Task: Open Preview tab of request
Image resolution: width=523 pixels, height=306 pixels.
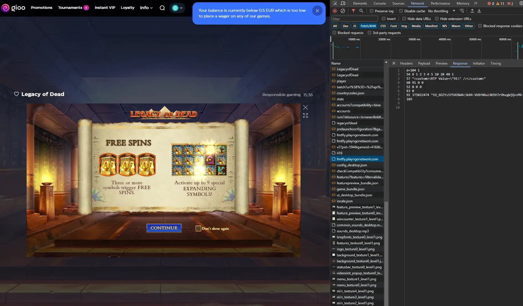Action: coord(441,63)
